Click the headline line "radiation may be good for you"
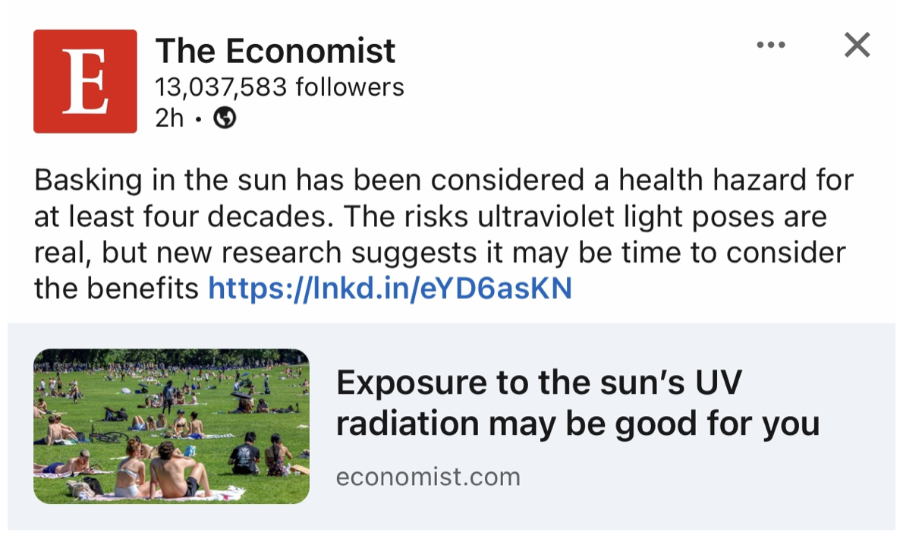 tap(577, 424)
